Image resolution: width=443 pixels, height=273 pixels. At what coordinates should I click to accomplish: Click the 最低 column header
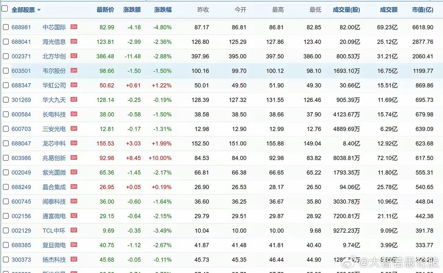tap(315, 10)
